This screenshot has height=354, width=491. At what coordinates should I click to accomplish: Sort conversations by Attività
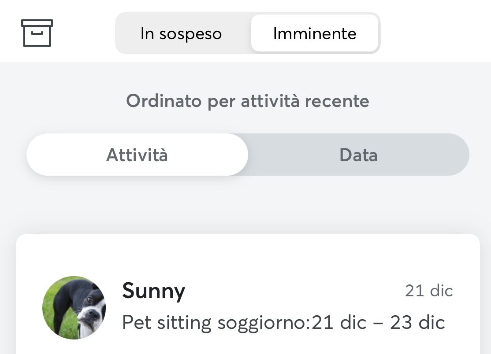point(137,155)
